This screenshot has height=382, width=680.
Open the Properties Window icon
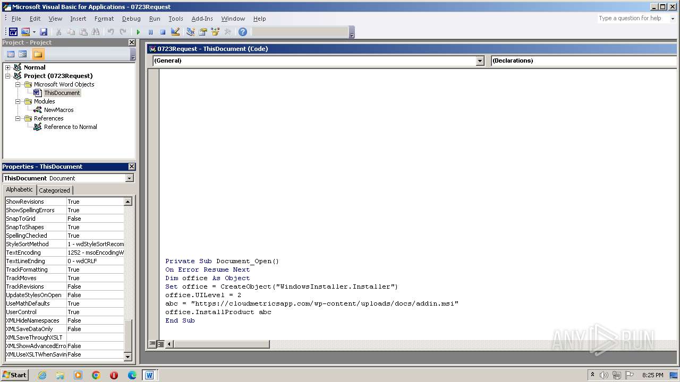tap(202, 32)
